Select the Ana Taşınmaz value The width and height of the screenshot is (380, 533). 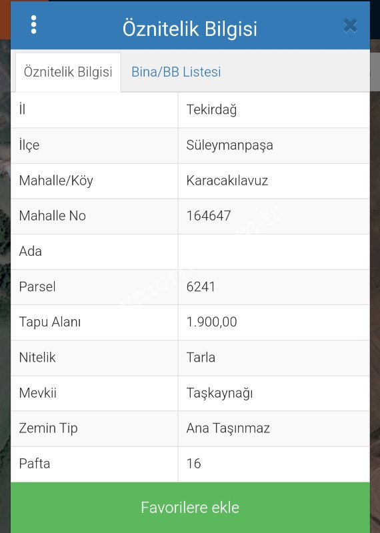(228, 428)
